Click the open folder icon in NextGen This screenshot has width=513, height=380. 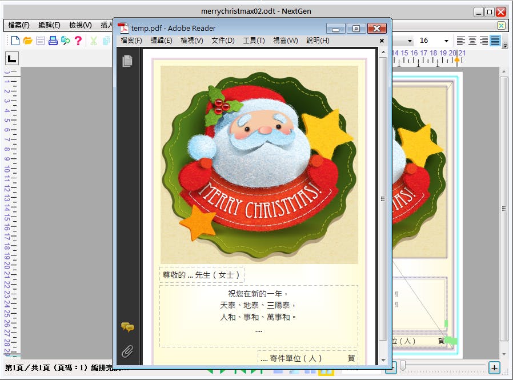[28, 41]
